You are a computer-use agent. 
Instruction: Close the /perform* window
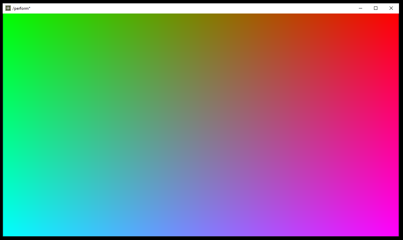pos(391,8)
